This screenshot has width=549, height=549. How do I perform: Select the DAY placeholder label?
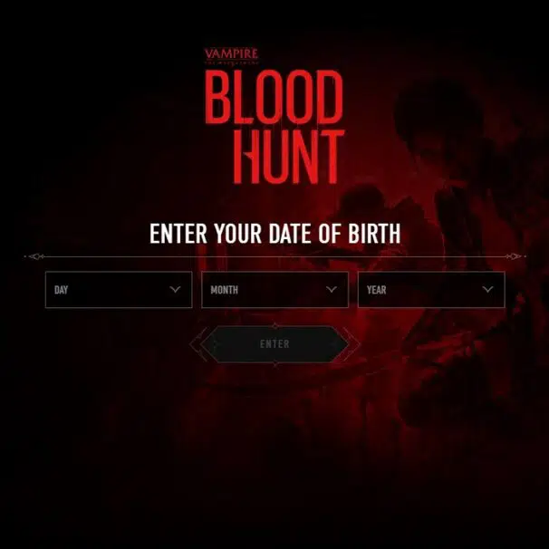pos(61,290)
